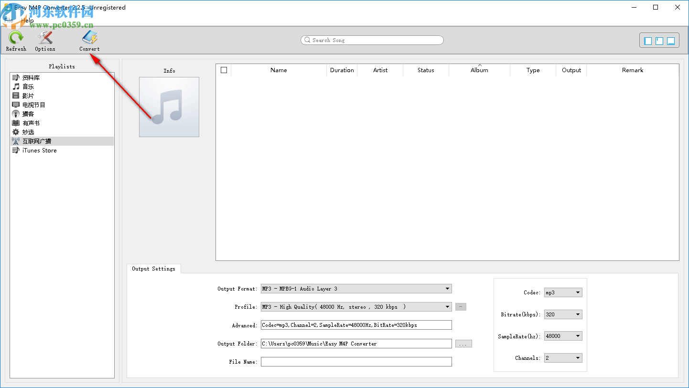Click the minus button next to Profile
This screenshot has height=388, width=689.
coord(460,307)
